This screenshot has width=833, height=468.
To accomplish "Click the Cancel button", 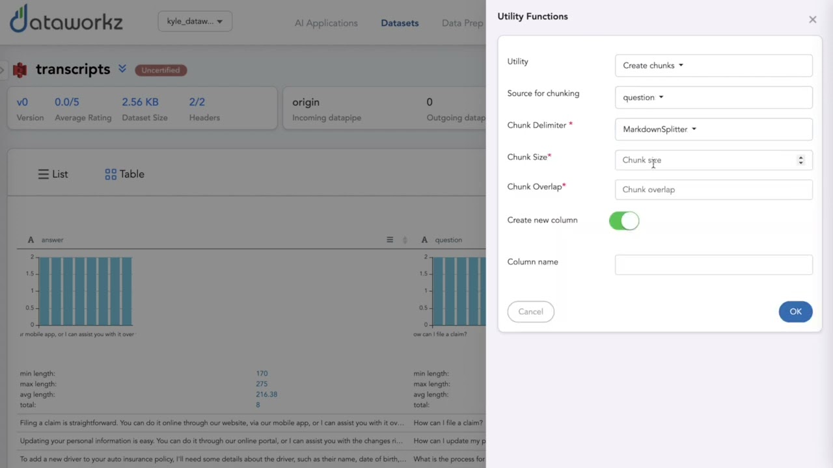I will [x=530, y=312].
